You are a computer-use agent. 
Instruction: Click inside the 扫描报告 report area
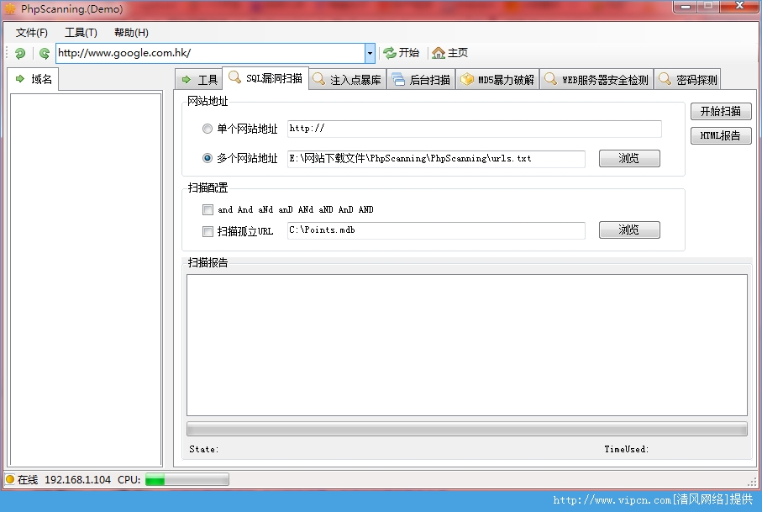467,345
